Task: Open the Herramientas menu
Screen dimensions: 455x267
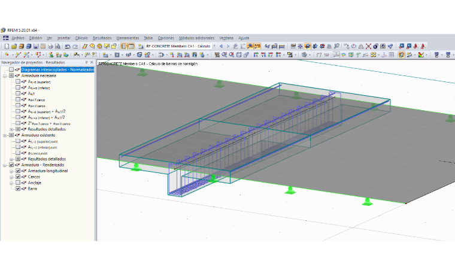Action: tap(128, 38)
